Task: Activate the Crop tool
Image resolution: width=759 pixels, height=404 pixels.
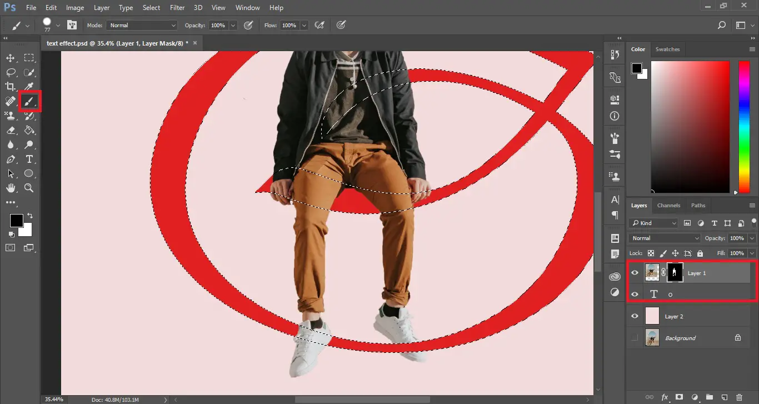Action: point(10,86)
